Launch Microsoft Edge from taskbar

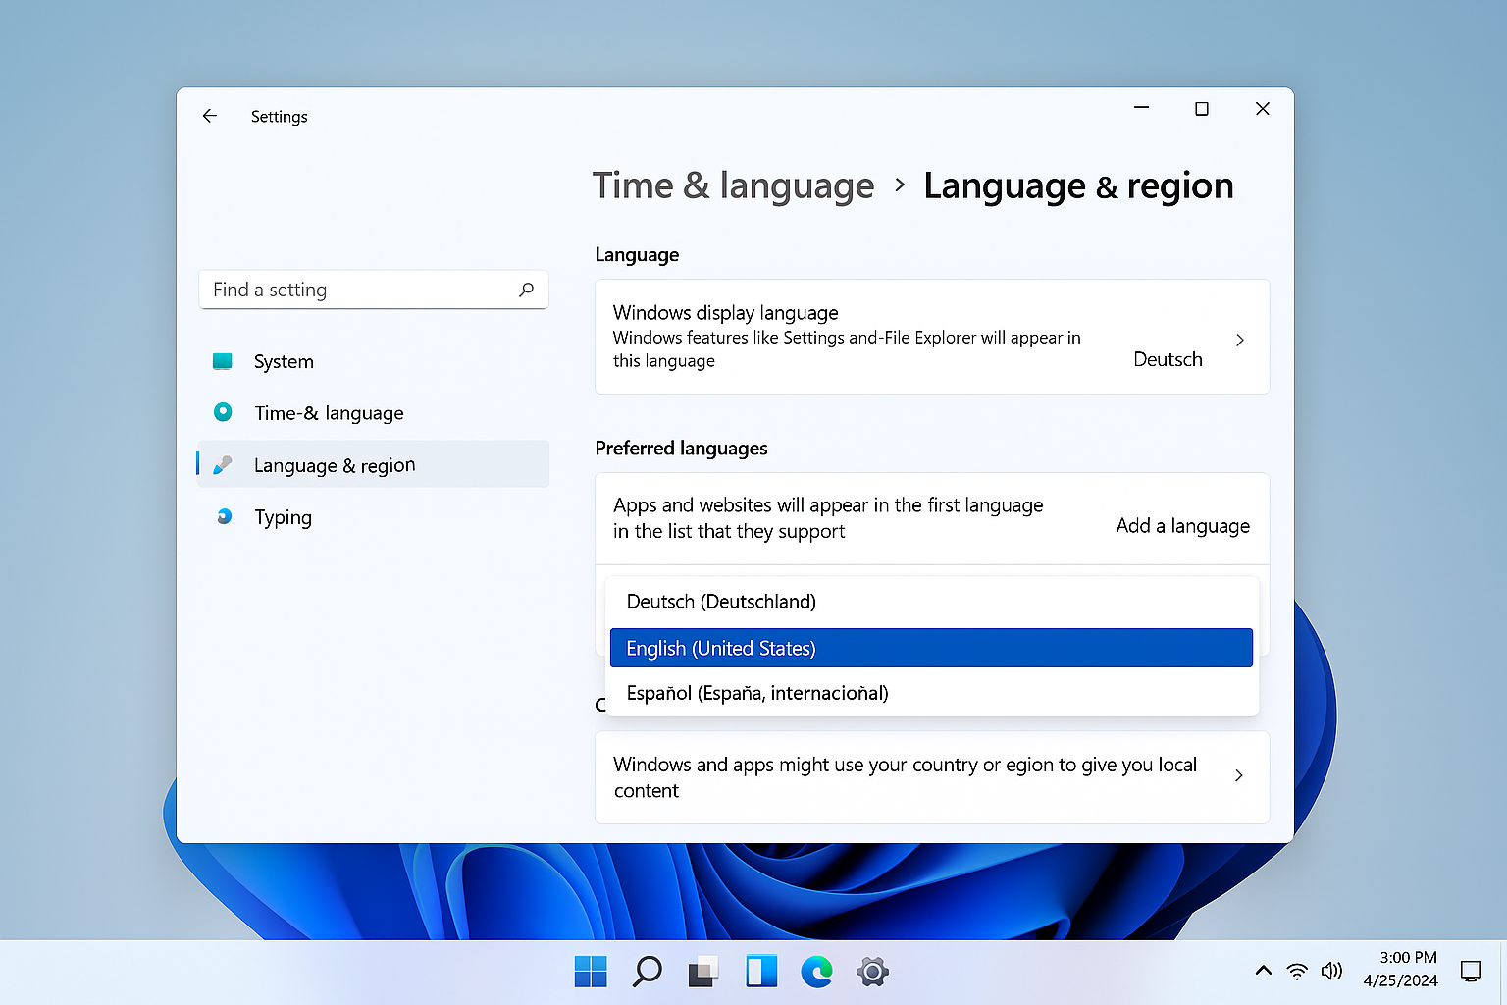816,972
